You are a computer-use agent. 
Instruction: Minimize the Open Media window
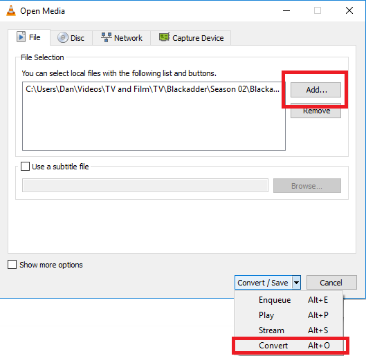pyautogui.click(x=286, y=11)
